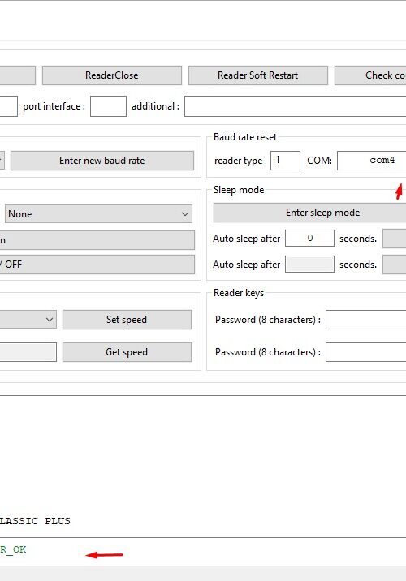Select the Auto sleep field containing 0
This screenshot has height=581, width=406.
tap(309, 239)
